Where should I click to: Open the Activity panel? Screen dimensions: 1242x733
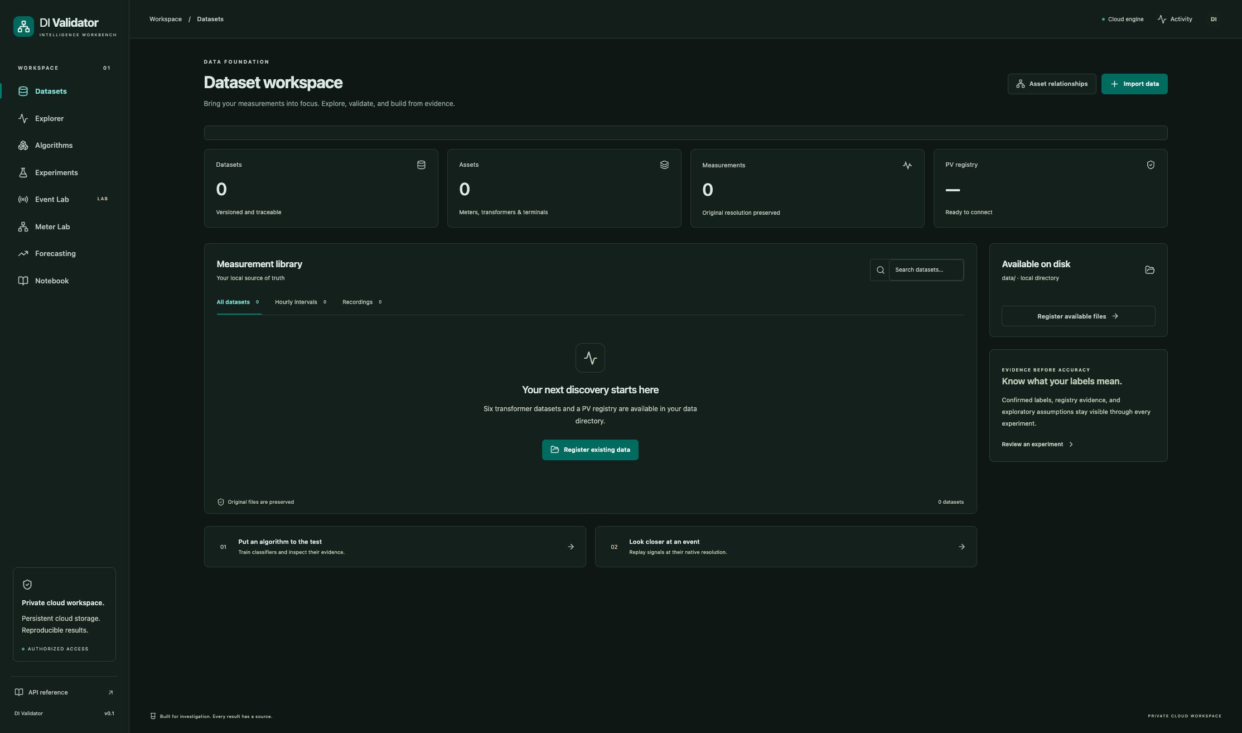(x=1175, y=19)
